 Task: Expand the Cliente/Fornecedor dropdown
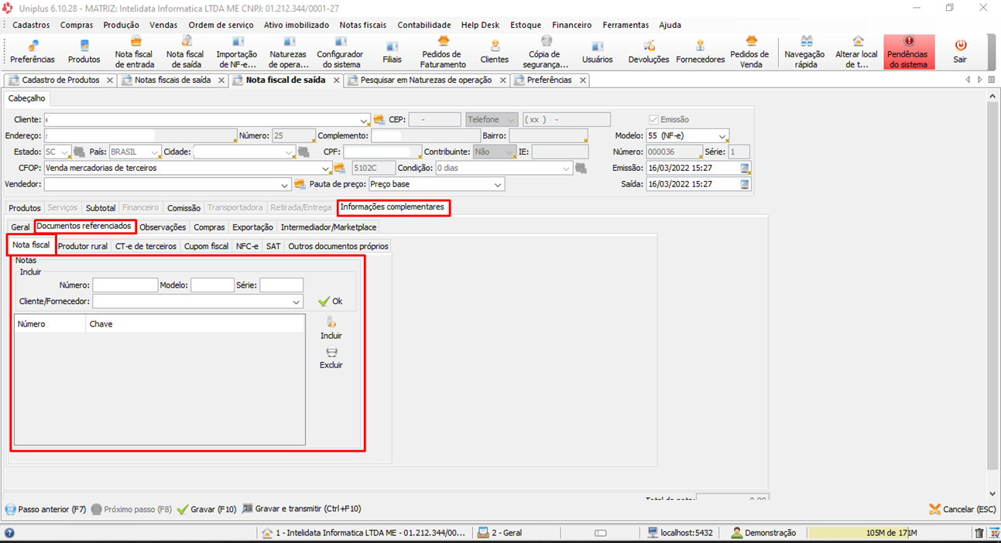[296, 302]
